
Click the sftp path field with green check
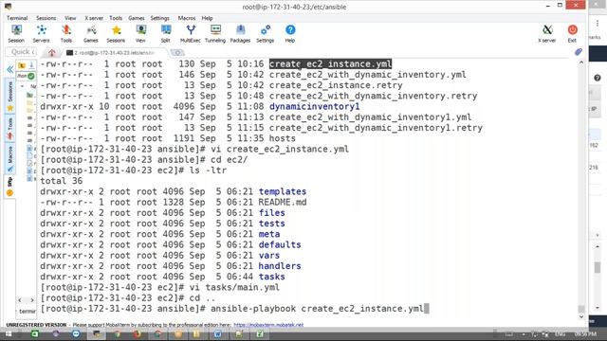point(26,76)
